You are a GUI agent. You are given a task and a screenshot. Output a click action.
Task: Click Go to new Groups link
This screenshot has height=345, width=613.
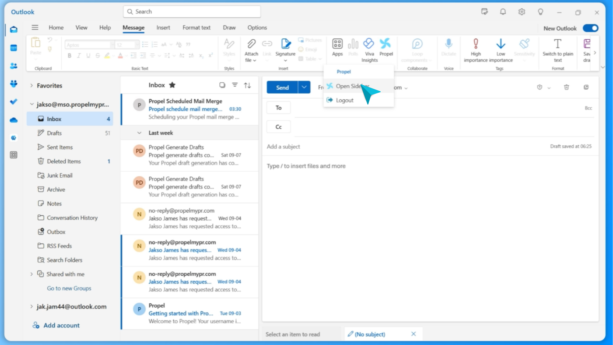(x=69, y=288)
